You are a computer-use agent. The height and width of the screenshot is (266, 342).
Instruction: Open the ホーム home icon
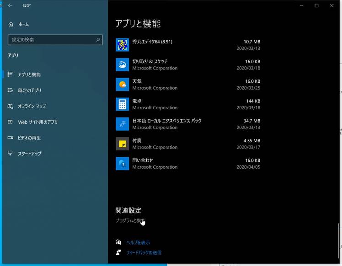point(11,24)
